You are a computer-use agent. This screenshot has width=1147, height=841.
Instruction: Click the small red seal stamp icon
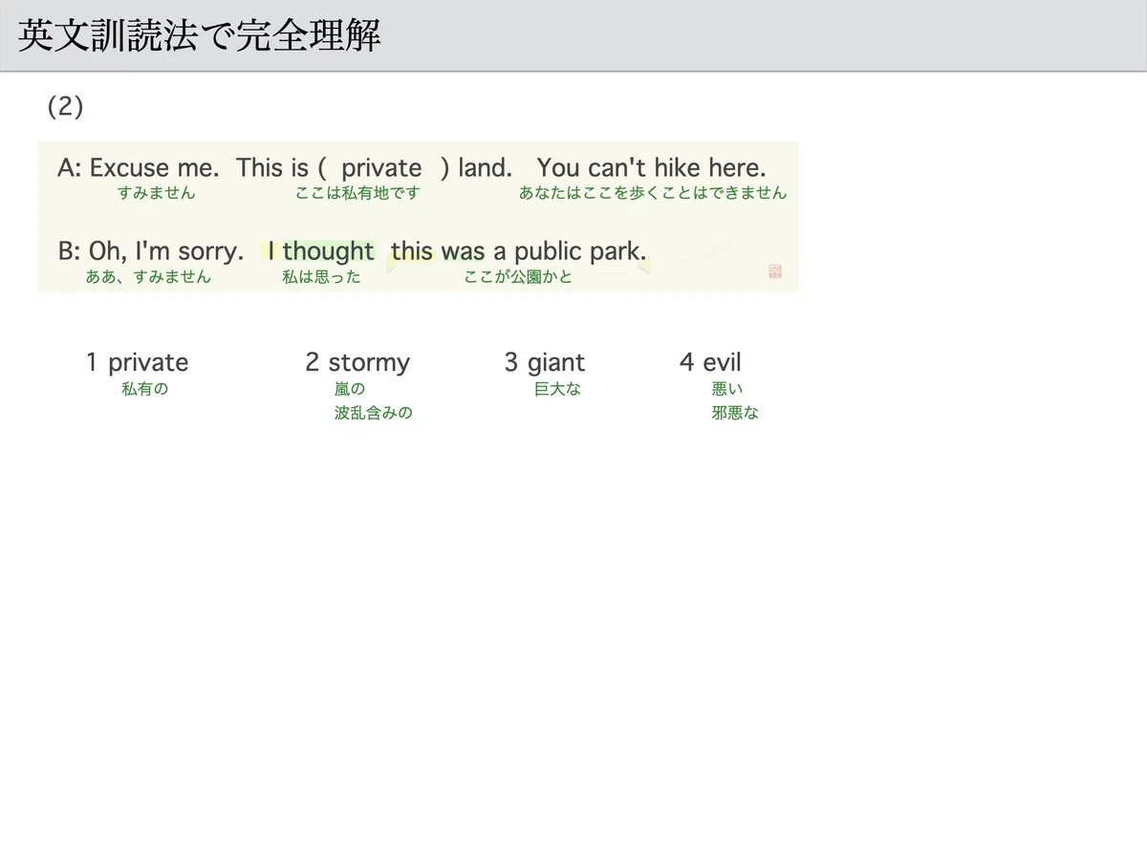[x=774, y=272]
